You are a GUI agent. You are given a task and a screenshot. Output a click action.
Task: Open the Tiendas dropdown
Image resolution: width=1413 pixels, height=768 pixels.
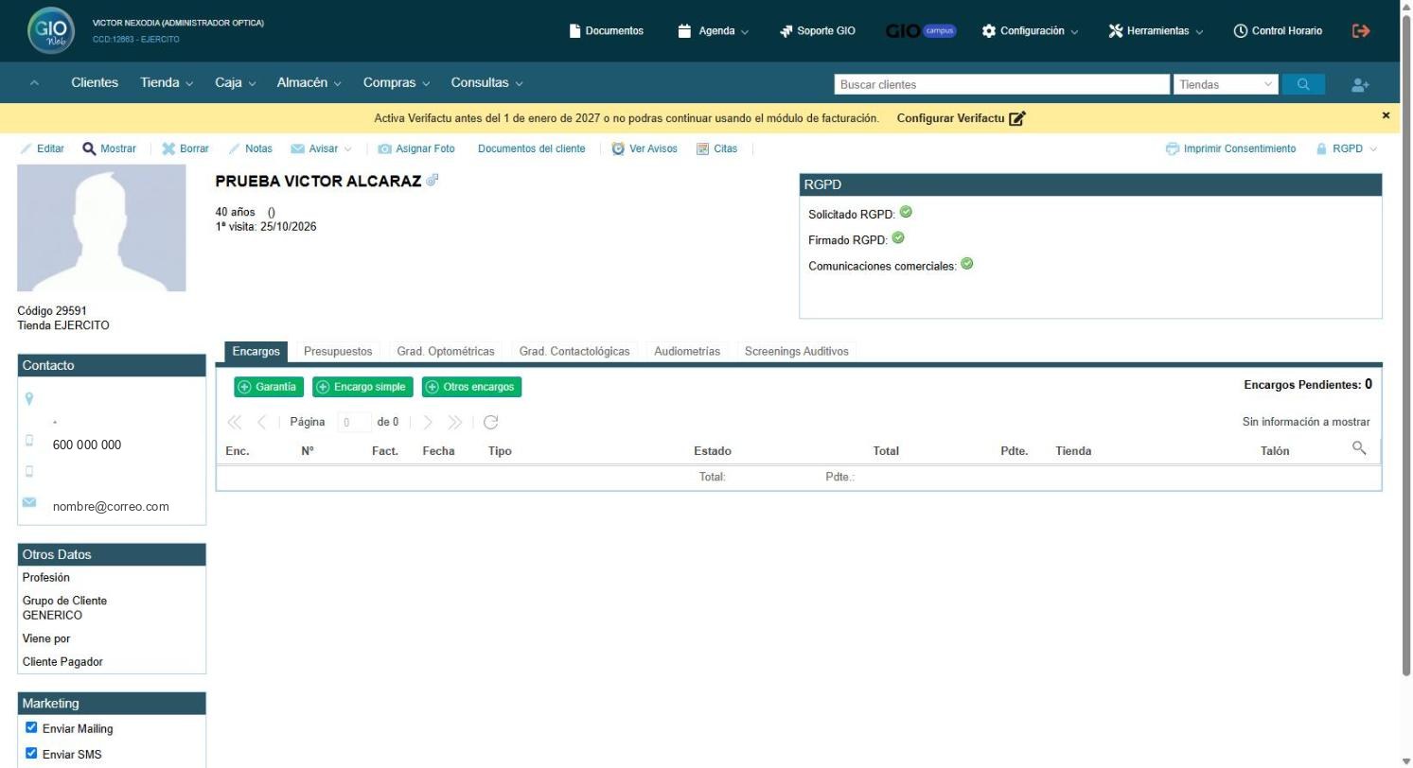tap(1226, 84)
